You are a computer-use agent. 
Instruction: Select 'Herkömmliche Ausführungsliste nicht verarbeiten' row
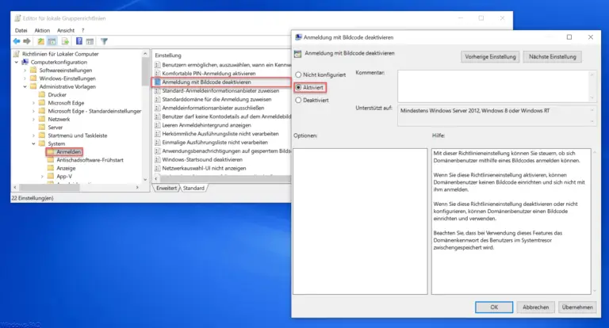[x=222, y=134]
